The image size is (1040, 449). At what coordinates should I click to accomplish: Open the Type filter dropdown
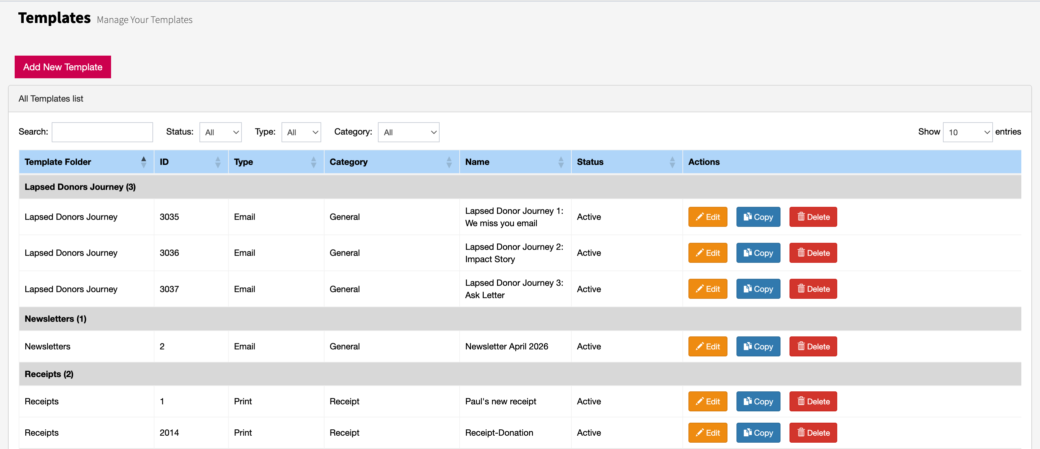tap(301, 132)
